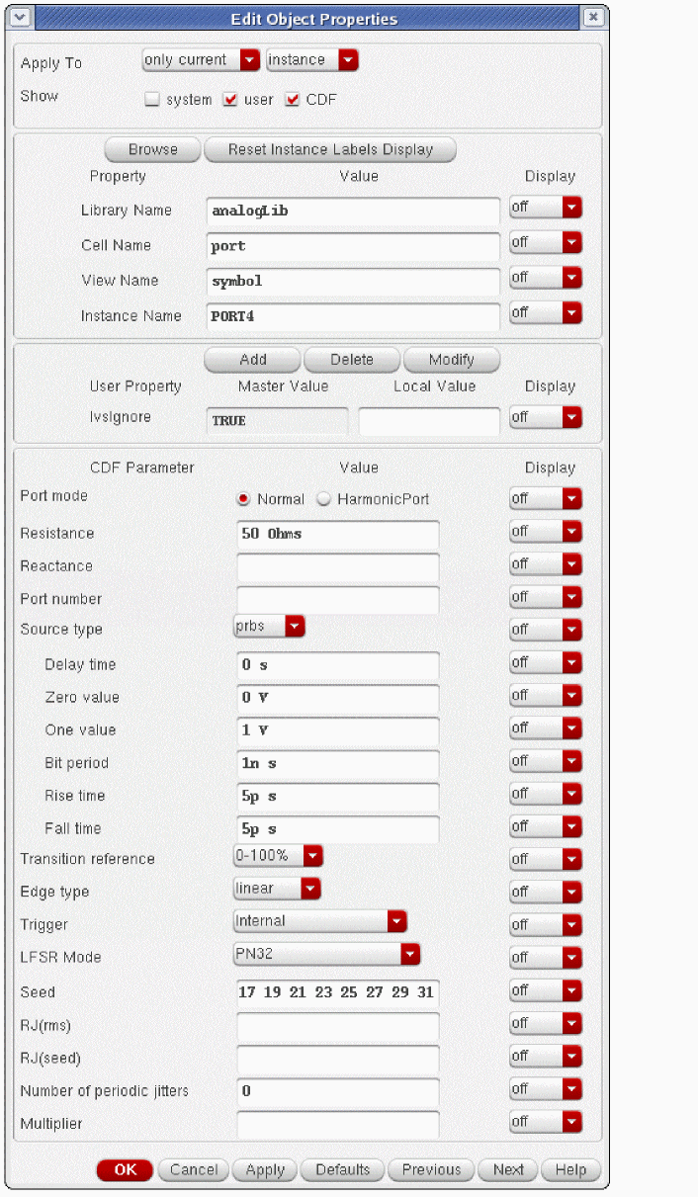Confirm changes with the OK button
Image resolution: width=698 pixels, height=1197 pixels.
pyautogui.click(x=125, y=1170)
